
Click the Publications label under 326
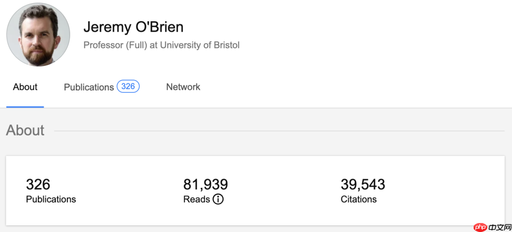click(x=51, y=199)
